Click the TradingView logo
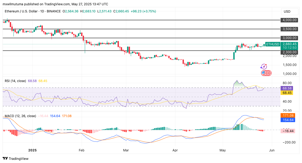This screenshot has width=302, height=163. (16, 159)
